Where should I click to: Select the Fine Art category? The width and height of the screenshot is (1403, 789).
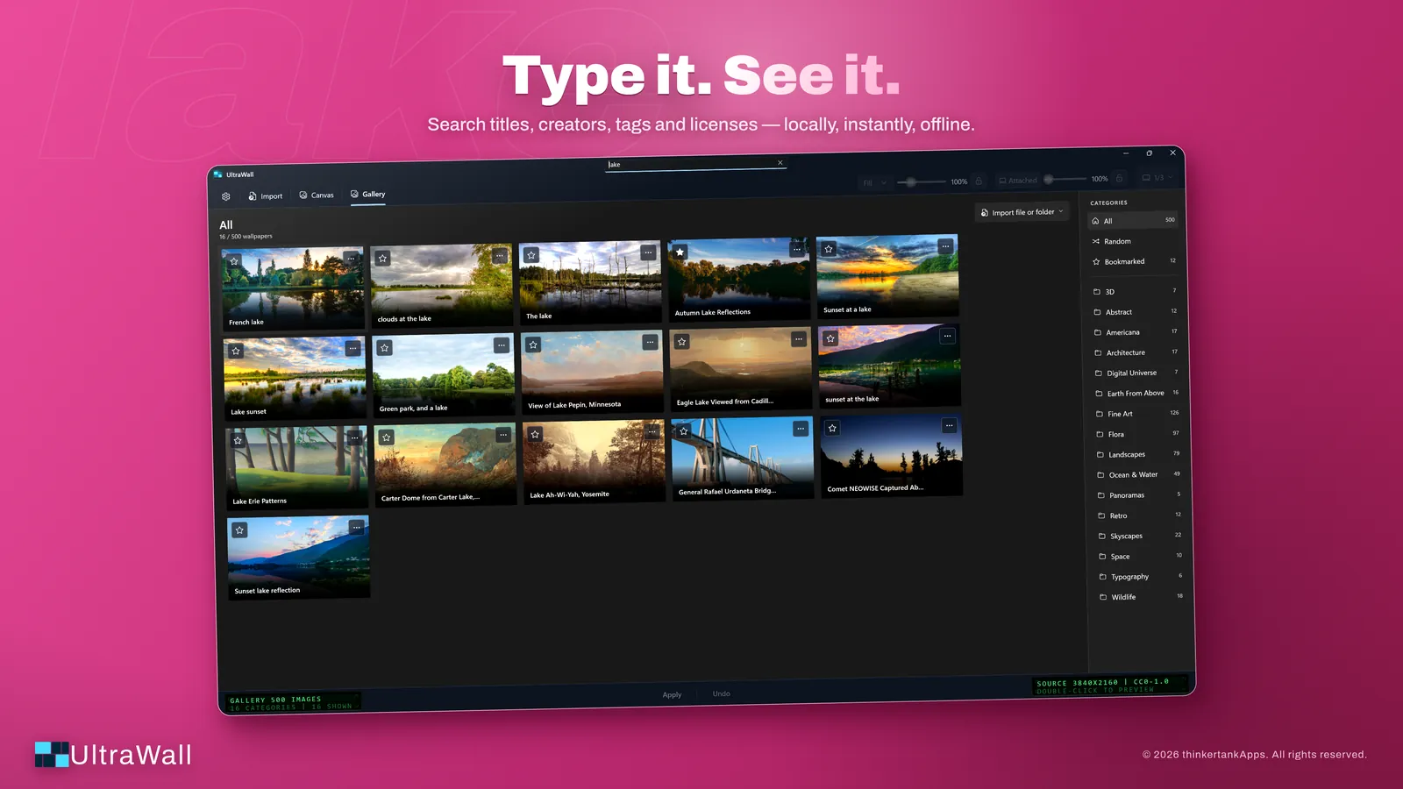(1138, 414)
